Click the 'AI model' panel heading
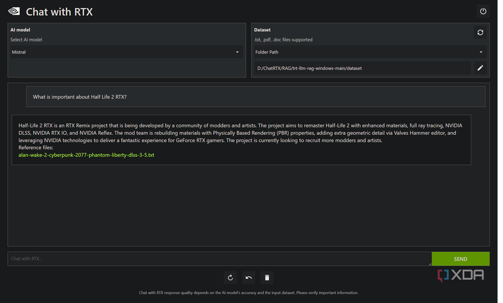This screenshot has width=503, height=303. [x=20, y=30]
